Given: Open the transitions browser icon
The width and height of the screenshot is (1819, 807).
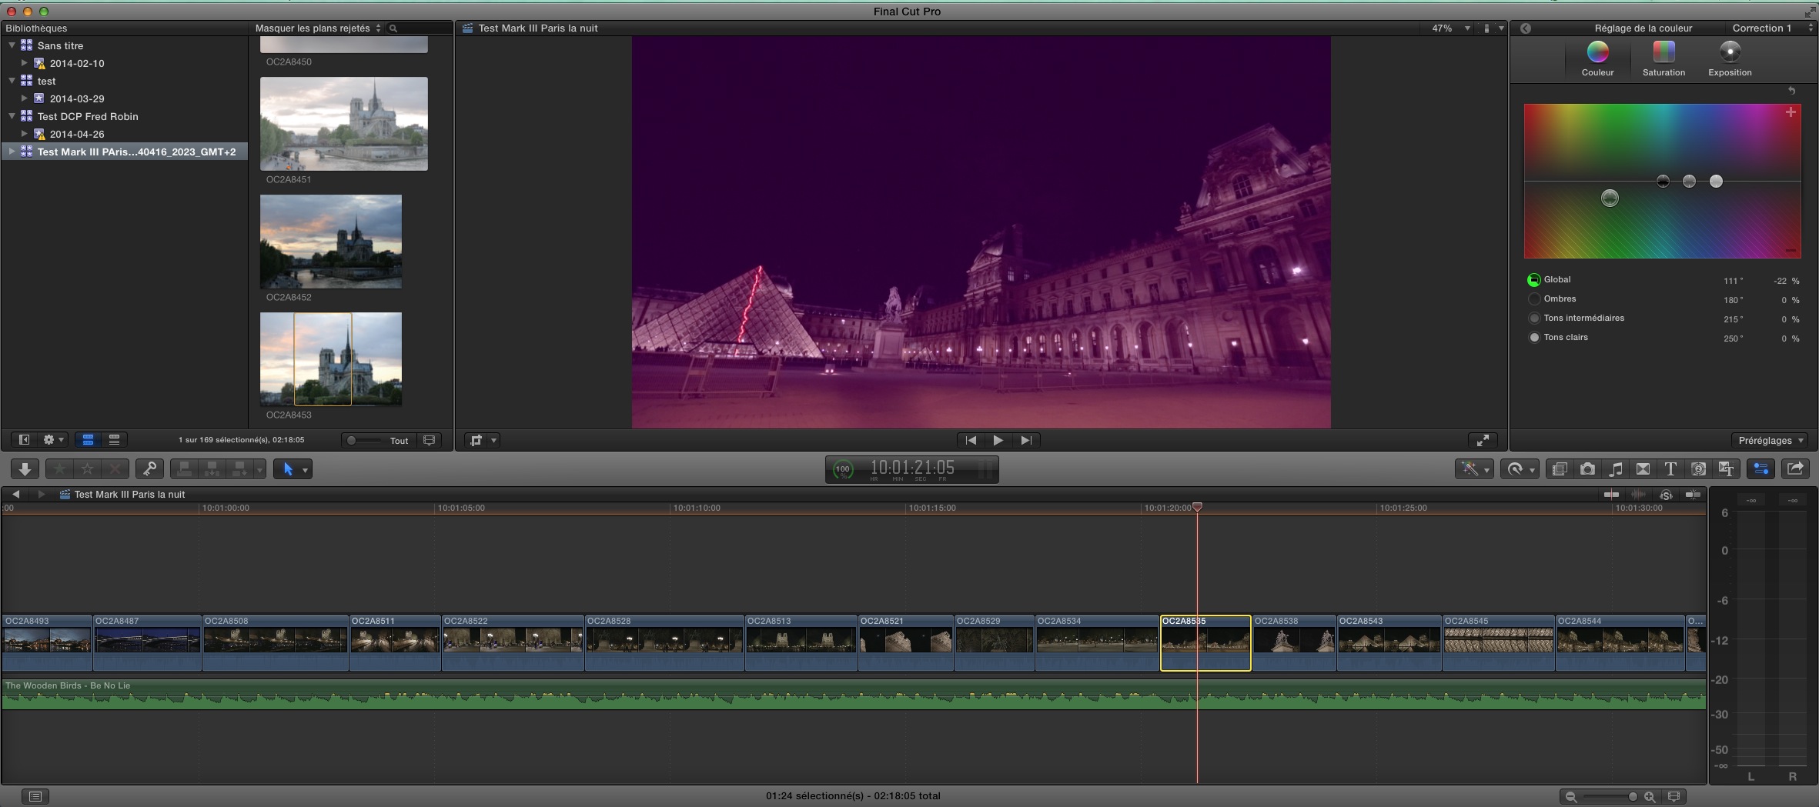Looking at the screenshot, I should click(x=1643, y=469).
